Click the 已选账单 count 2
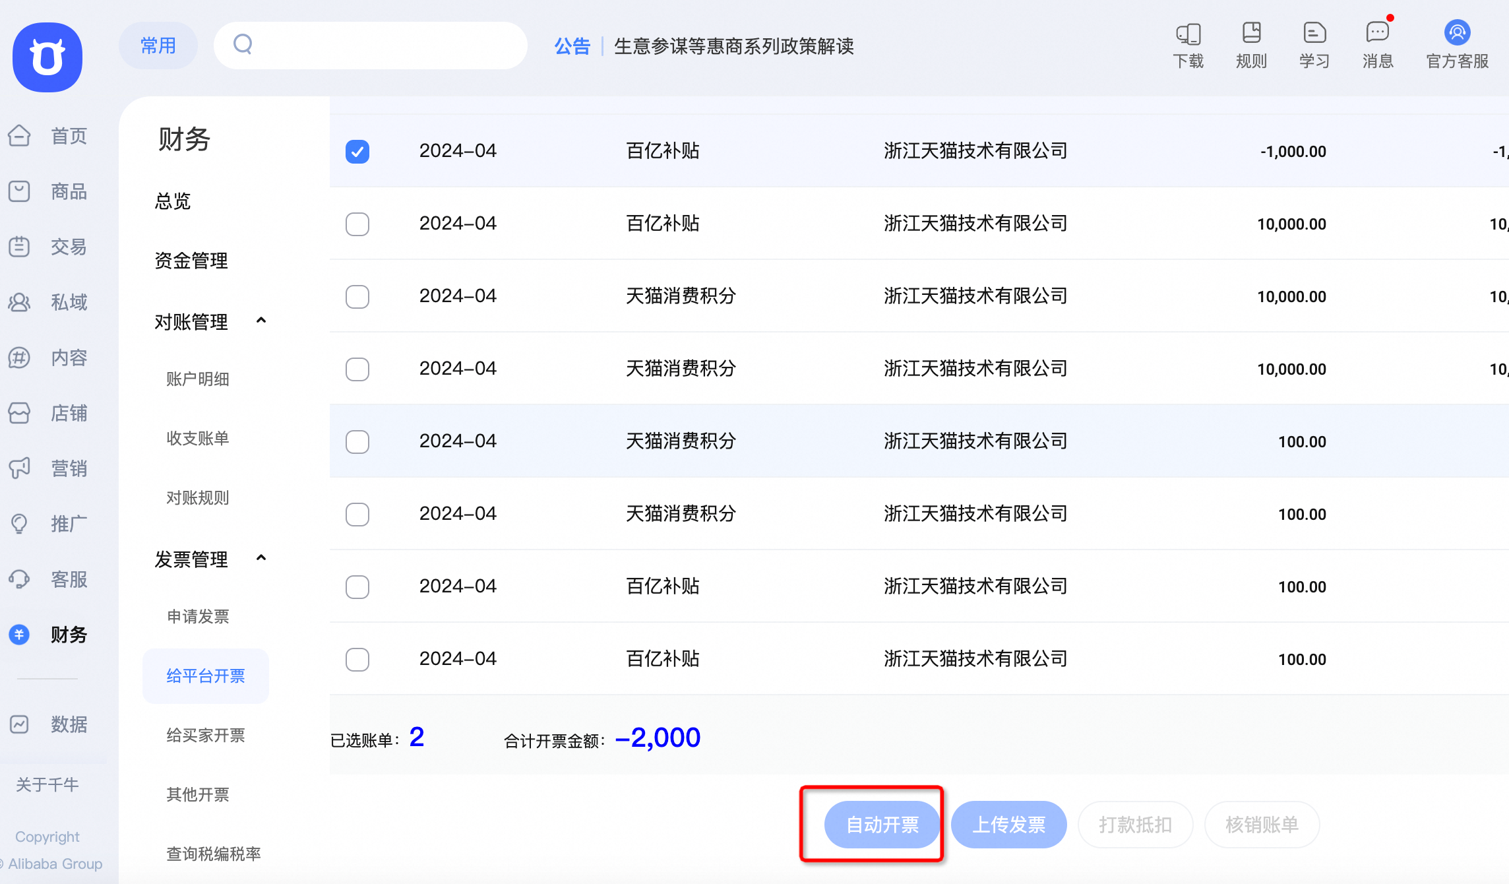1509x884 pixels. pyautogui.click(x=417, y=738)
